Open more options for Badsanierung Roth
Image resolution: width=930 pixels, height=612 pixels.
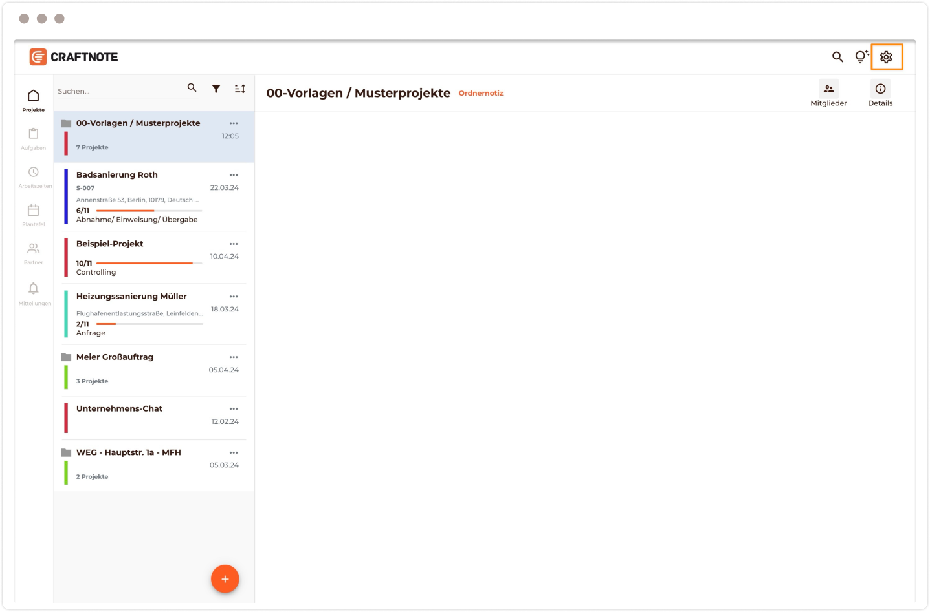(234, 175)
